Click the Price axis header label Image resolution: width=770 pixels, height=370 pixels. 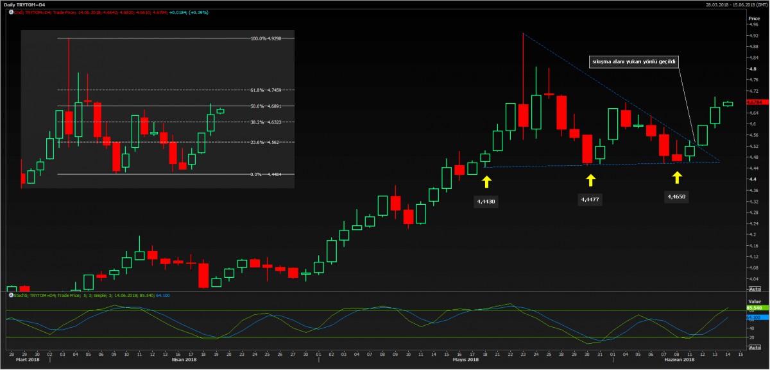point(753,19)
